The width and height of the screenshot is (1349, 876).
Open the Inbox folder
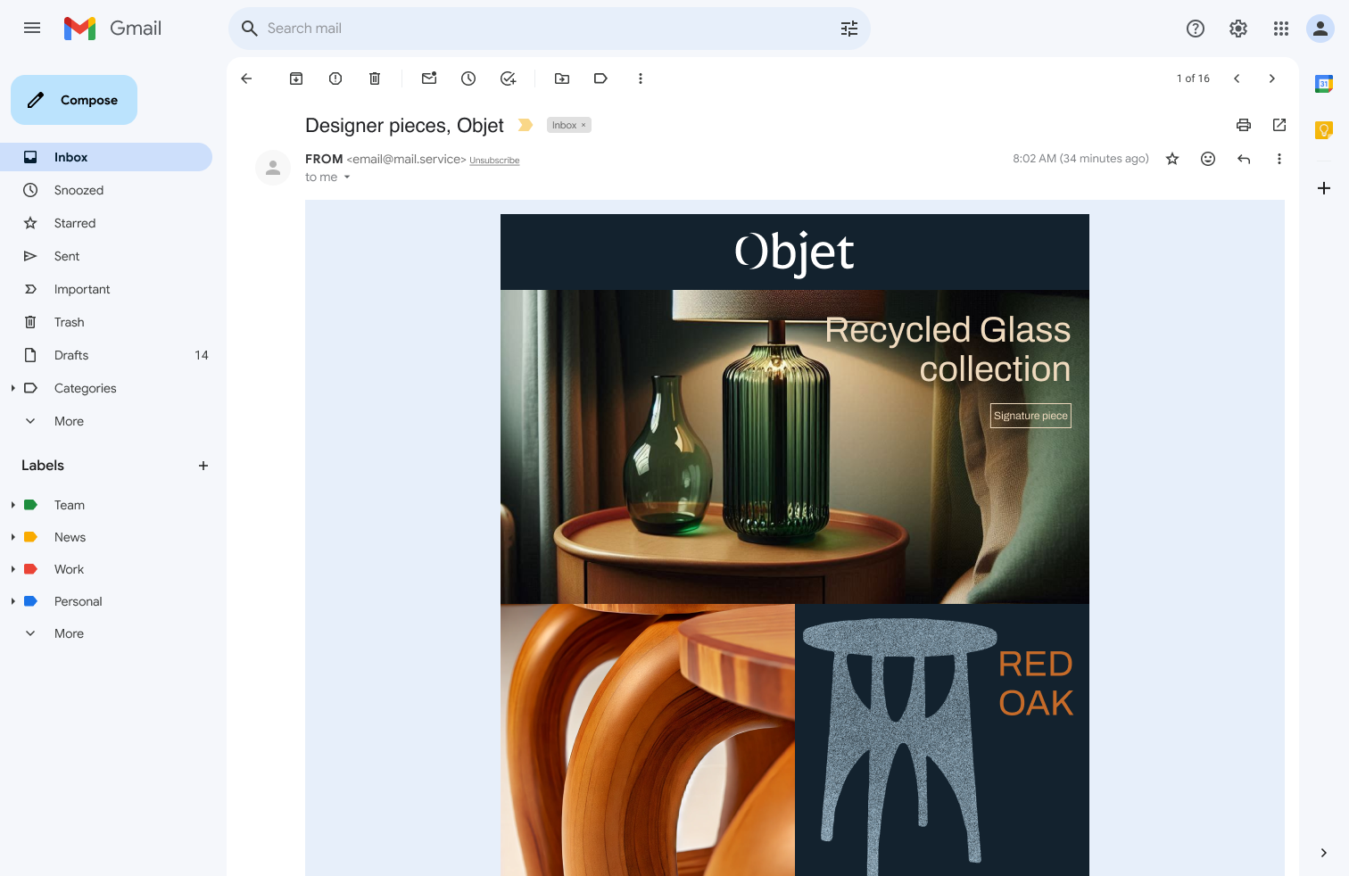106,157
